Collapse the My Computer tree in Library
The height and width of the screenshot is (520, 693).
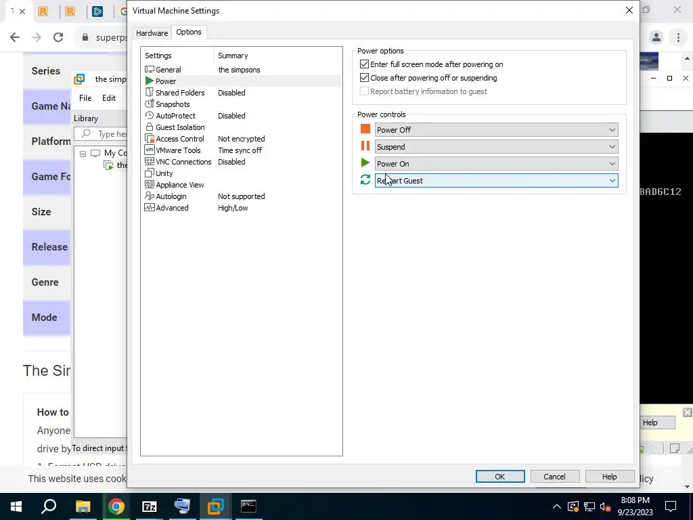coord(83,154)
